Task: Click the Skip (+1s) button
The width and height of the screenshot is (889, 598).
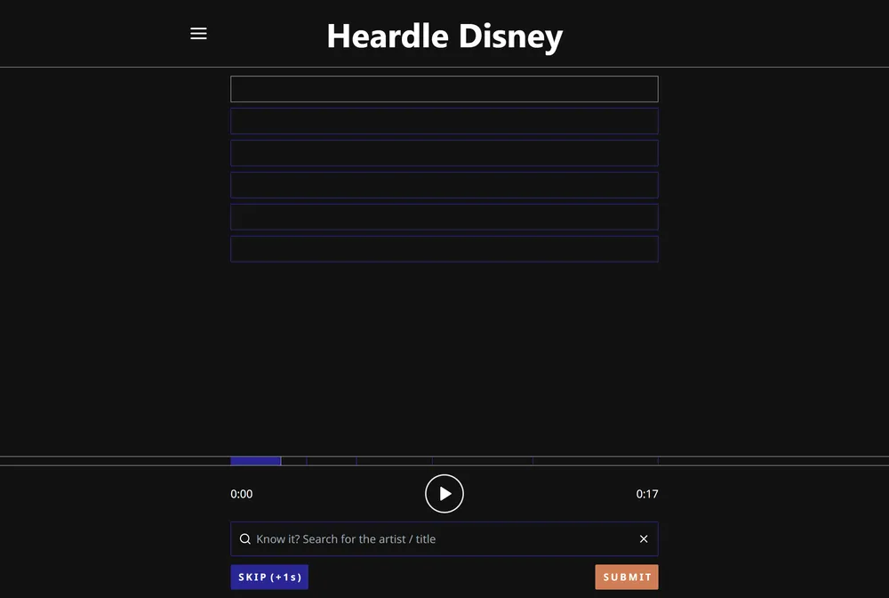Action: point(269,577)
